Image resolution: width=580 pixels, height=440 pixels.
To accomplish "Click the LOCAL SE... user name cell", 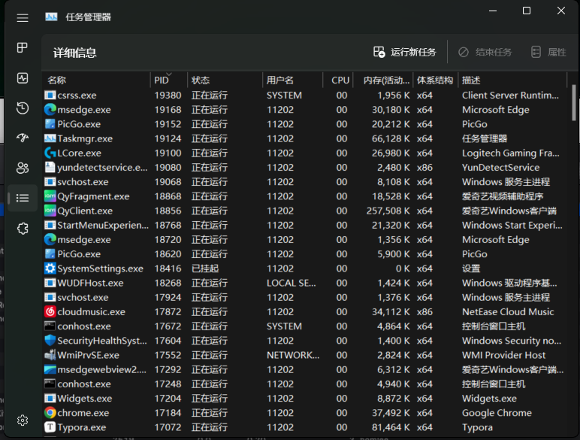I will [x=291, y=283].
